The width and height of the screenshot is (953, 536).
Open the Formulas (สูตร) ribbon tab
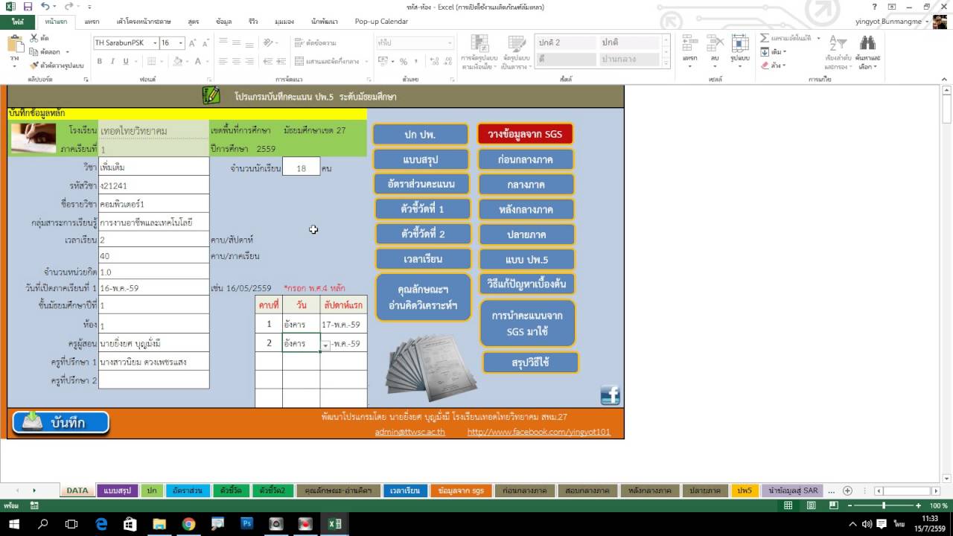coord(194,22)
